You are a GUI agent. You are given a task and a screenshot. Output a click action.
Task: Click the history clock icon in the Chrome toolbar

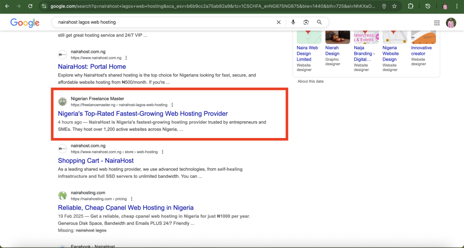(x=428, y=6)
